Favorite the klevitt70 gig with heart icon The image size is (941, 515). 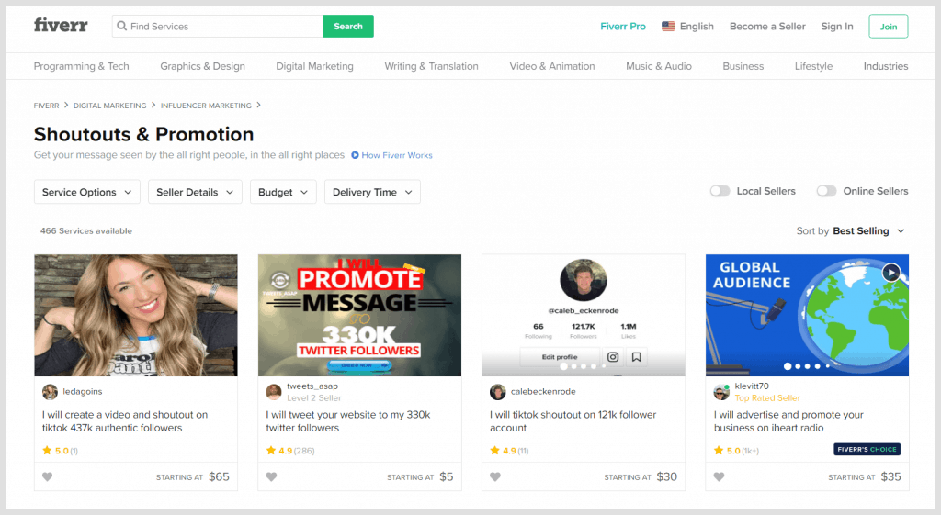point(719,476)
